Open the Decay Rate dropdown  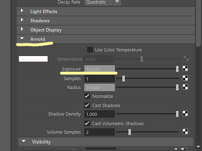click(117, 2)
